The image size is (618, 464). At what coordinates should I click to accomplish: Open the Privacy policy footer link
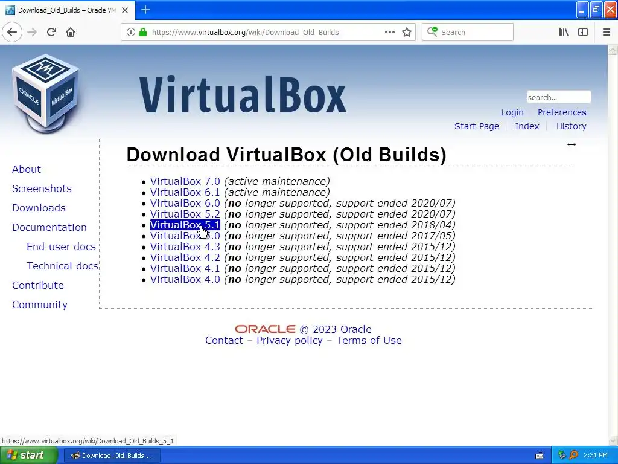[x=289, y=341]
